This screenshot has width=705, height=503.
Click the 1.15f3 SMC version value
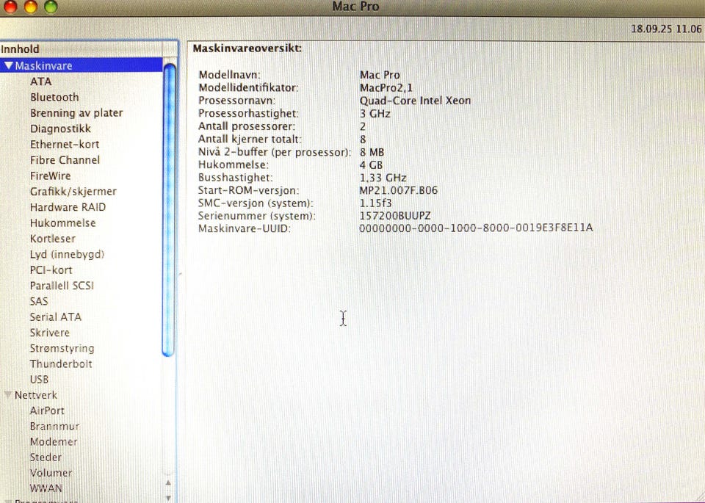[x=375, y=203]
